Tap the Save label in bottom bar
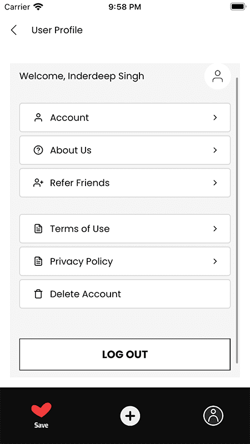 pos(41,425)
